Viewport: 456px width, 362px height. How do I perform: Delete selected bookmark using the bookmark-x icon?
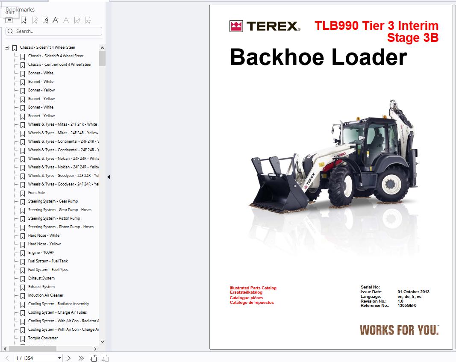(35, 20)
